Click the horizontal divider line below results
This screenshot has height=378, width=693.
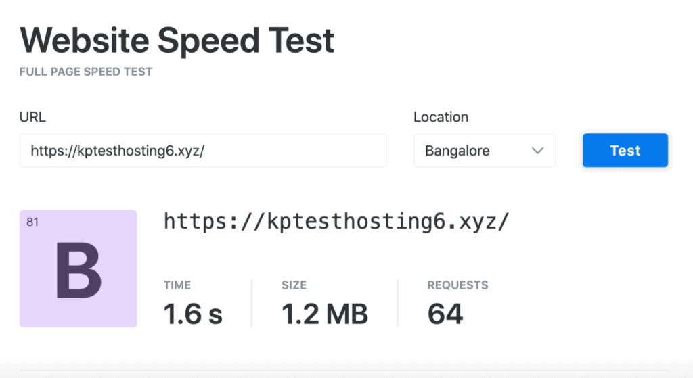click(346, 370)
